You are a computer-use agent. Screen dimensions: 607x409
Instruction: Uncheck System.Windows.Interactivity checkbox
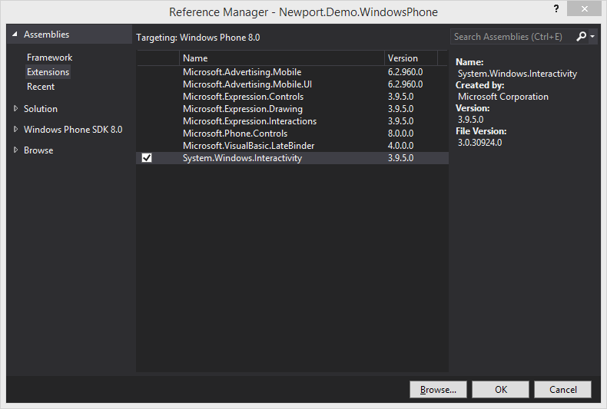[x=147, y=158]
